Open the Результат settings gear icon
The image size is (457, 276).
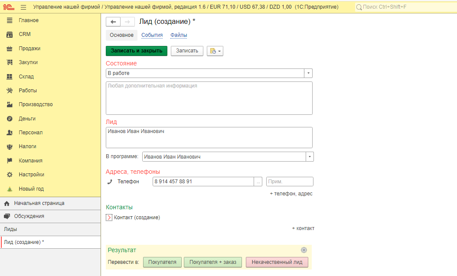(x=304, y=250)
